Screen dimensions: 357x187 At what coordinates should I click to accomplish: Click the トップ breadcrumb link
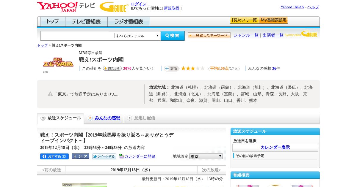(x=43, y=45)
